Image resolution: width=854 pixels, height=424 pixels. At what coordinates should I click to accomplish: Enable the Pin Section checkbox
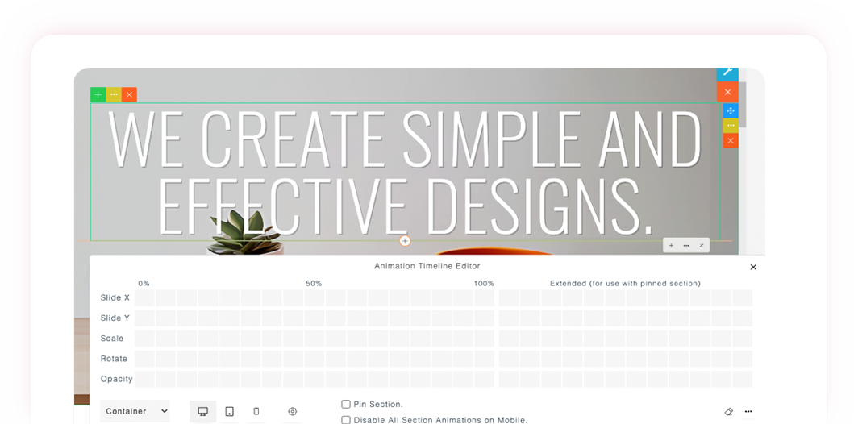tap(346, 405)
